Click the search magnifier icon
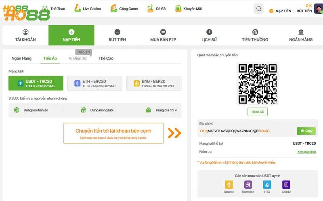The width and height of the screenshot is (323, 201). point(259,9)
